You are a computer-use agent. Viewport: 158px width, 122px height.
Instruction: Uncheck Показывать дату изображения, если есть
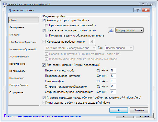point(46,35)
